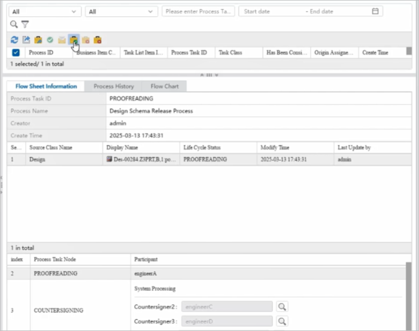Click the magnifier search icon below the filters
Viewport: 419px width, 331px height.
[14, 25]
